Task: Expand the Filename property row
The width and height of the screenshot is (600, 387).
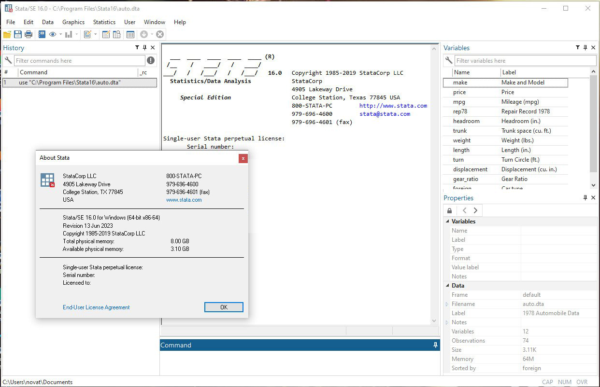Action: (x=447, y=304)
